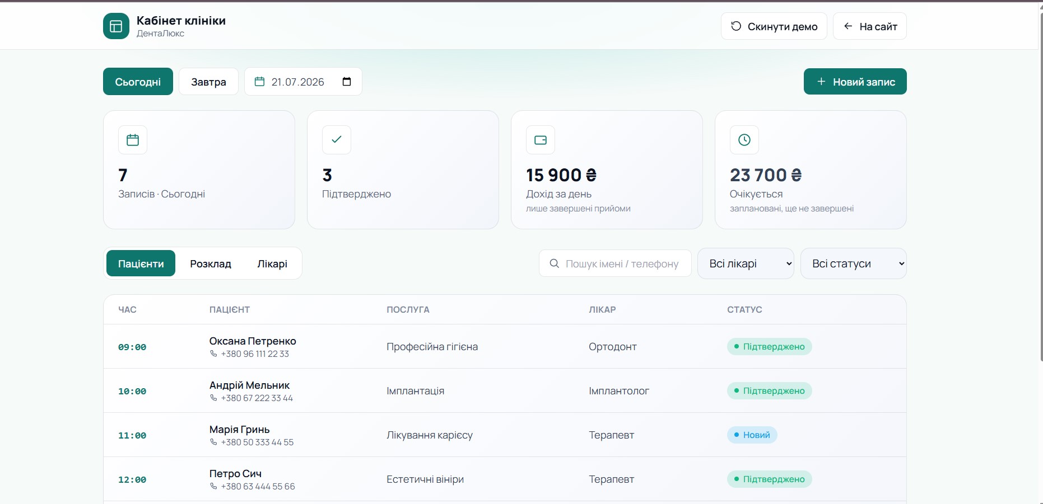Expand the Всі лікарі dropdown
1043x504 pixels.
[746, 263]
